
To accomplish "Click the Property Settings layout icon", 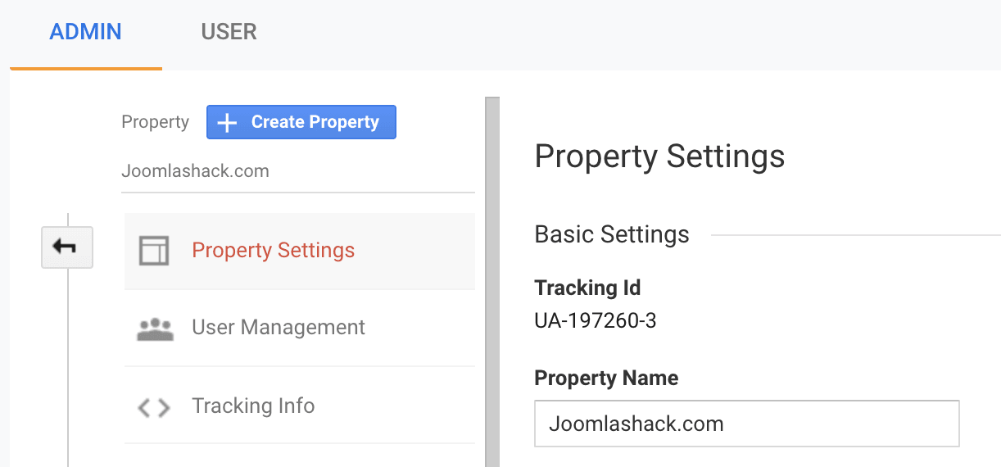I will click(x=153, y=251).
